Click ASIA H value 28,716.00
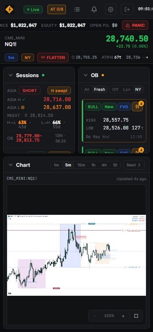 57,99
